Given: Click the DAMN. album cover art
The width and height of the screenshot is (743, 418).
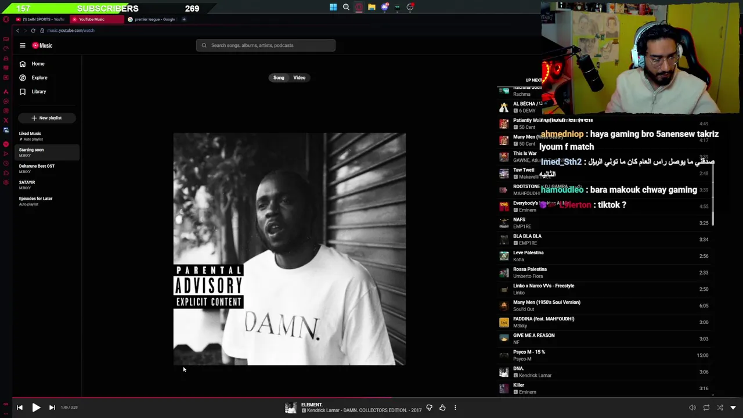Looking at the screenshot, I should click(290, 249).
